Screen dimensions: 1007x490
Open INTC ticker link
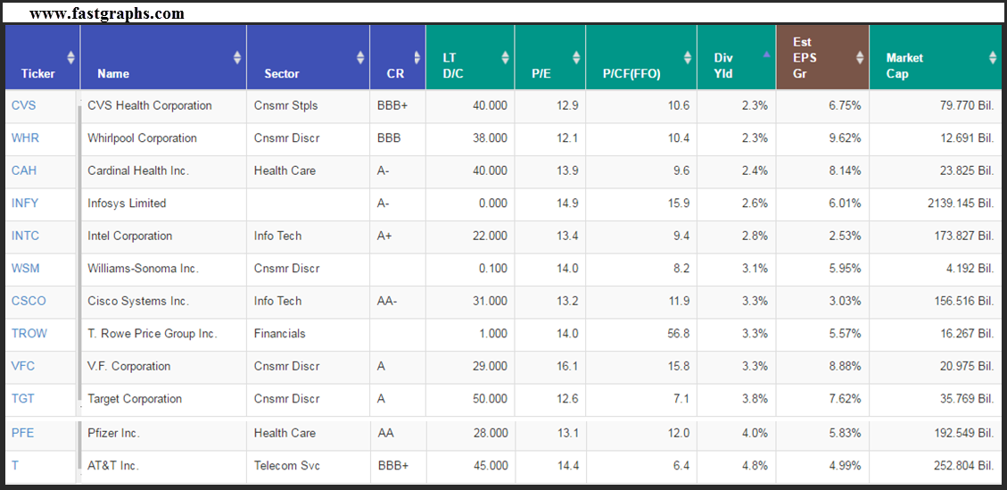pyautogui.click(x=25, y=236)
